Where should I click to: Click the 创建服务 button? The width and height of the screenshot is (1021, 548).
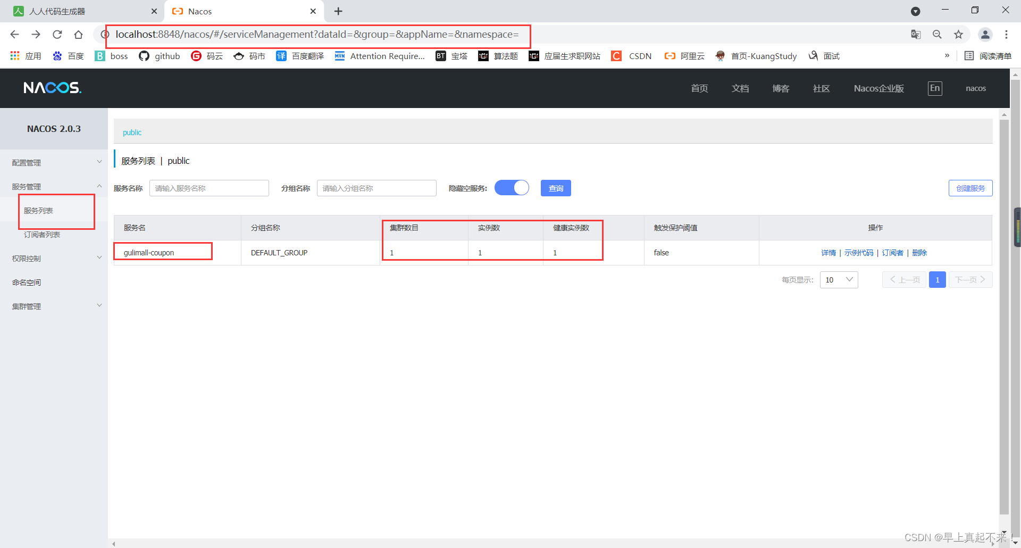tap(970, 188)
